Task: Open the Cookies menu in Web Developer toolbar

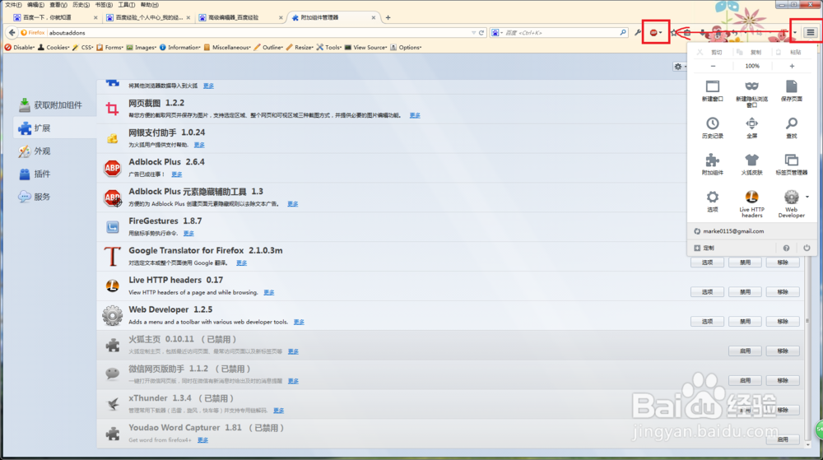Action: click(x=53, y=47)
